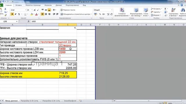Click the decrease decimal icon

point(111,14)
